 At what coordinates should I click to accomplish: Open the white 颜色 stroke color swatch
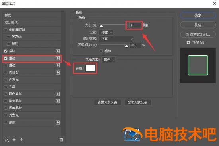pos(90,68)
